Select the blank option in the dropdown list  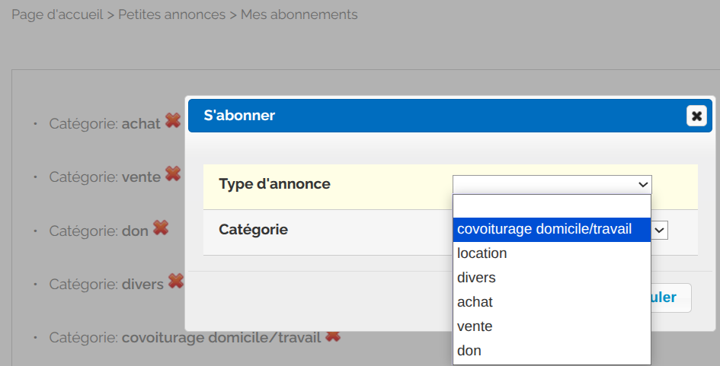coord(552,205)
